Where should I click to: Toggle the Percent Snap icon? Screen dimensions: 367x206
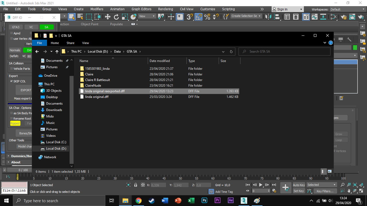click(x=207, y=17)
